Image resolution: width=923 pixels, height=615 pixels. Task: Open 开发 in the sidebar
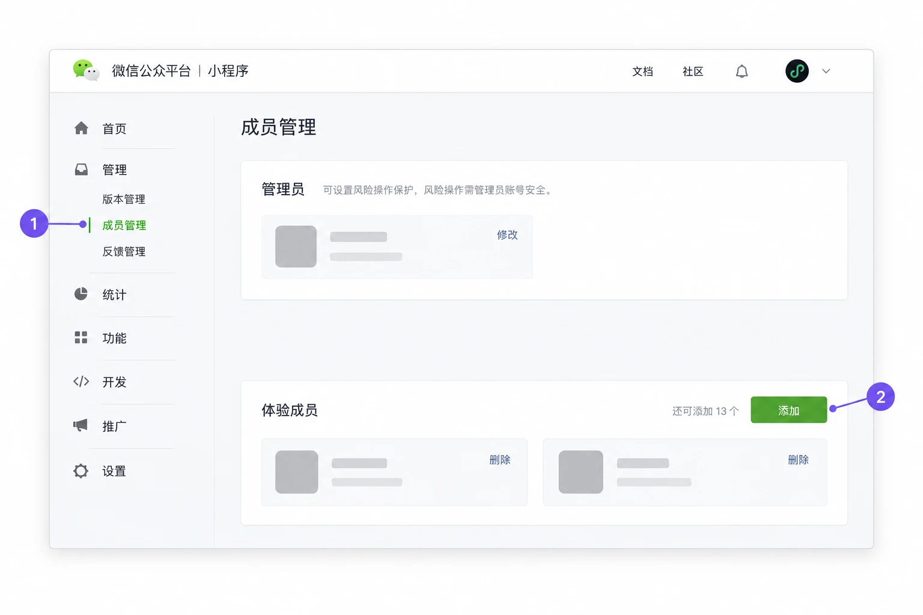114,382
